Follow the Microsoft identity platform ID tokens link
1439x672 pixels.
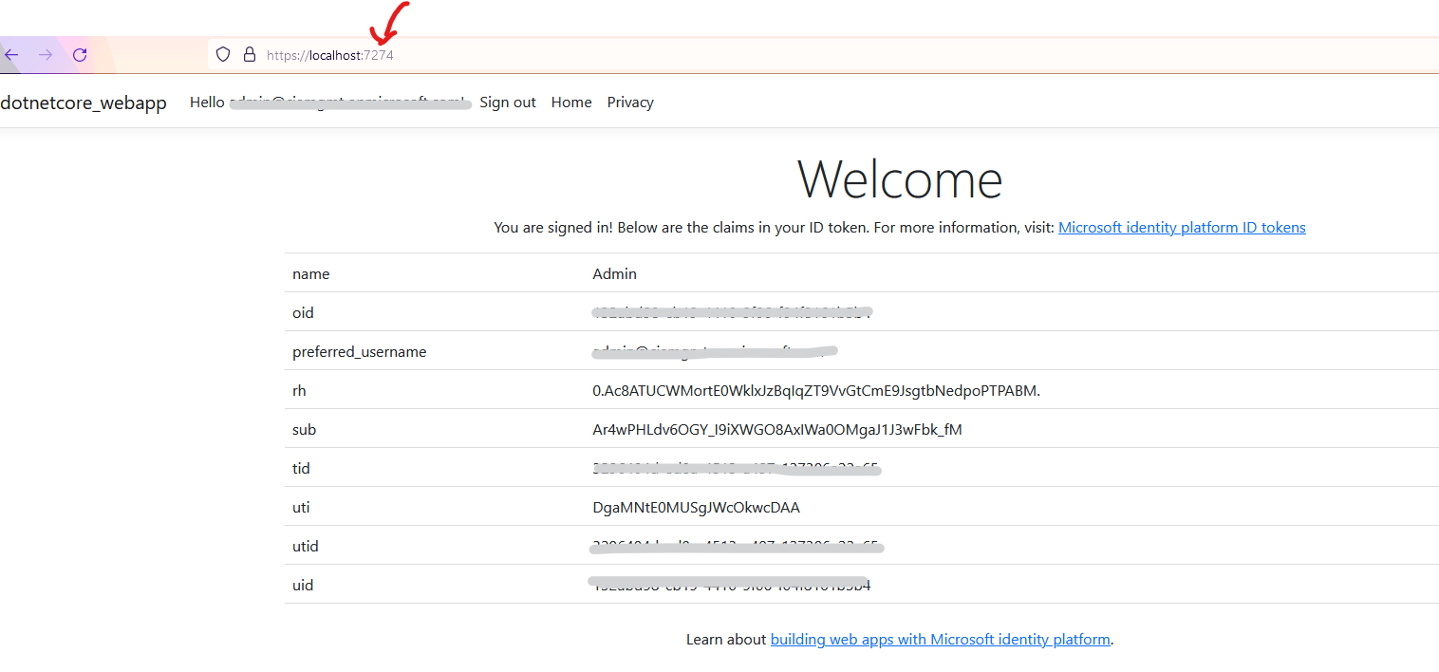point(1181,227)
